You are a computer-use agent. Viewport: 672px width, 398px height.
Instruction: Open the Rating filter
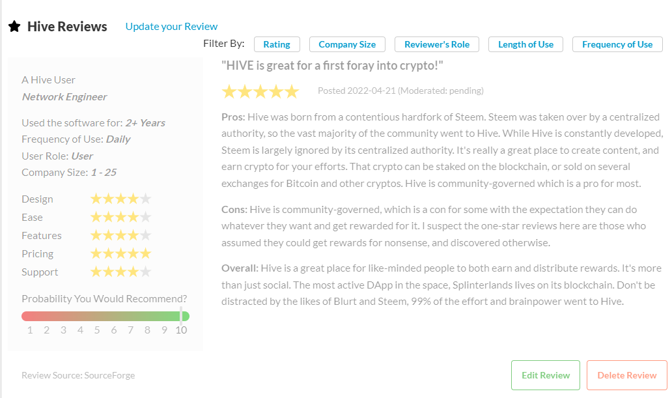point(277,44)
